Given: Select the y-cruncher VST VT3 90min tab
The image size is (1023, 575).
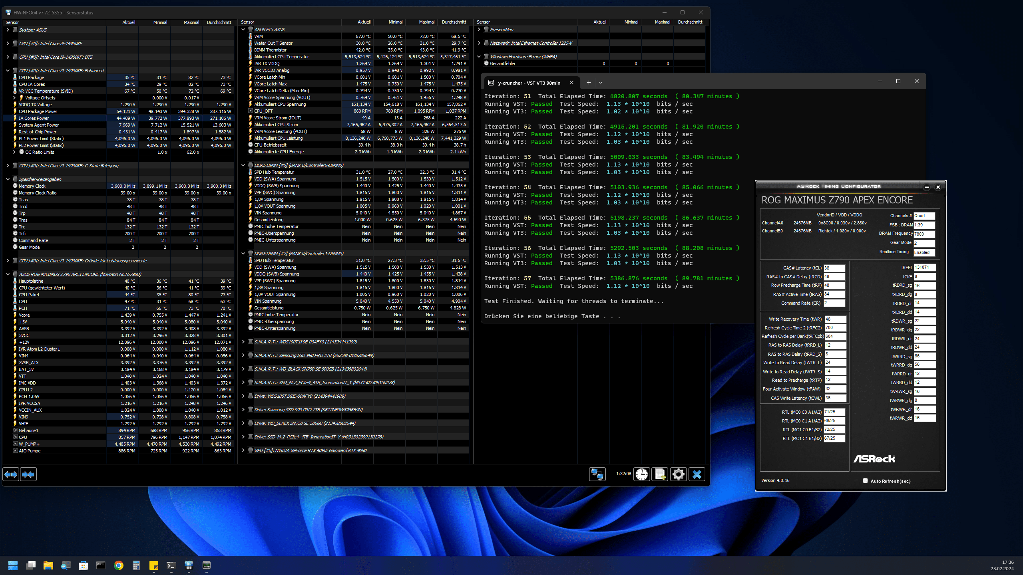Looking at the screenshot, I should point(529,83).
